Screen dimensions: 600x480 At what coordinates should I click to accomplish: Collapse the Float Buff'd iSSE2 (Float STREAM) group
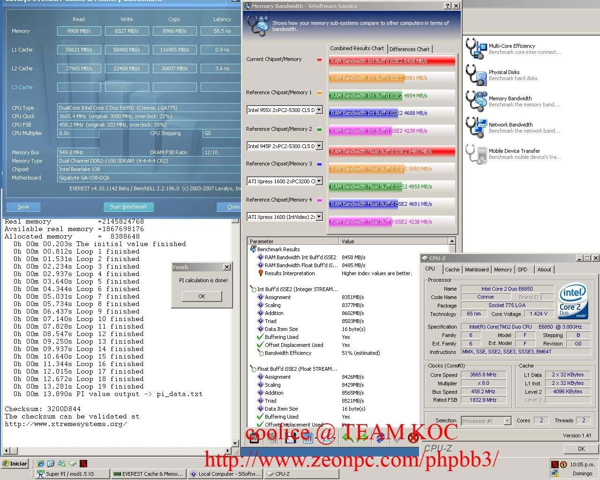253,369
